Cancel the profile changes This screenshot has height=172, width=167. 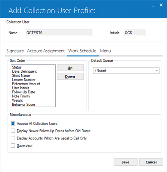pyautogui.click(x=151, y=162)
